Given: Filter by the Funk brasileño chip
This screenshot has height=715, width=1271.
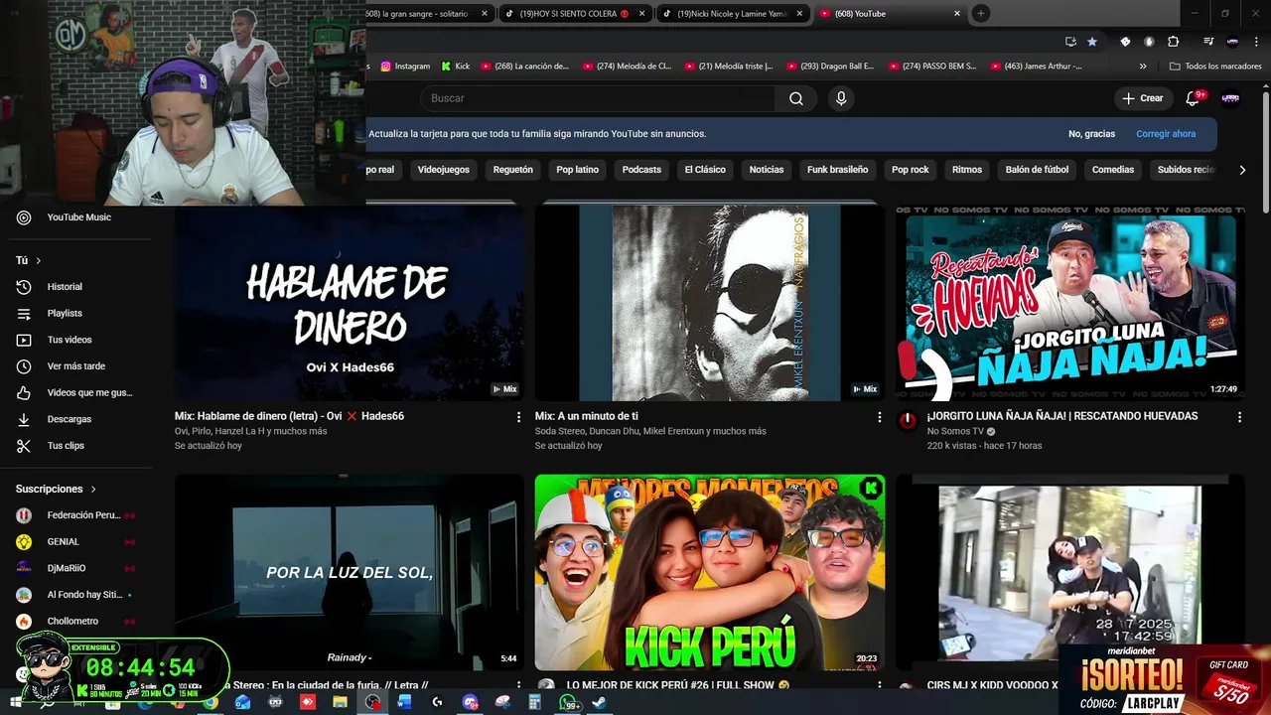Looking at the screenshot, I should tap(837, 170).
